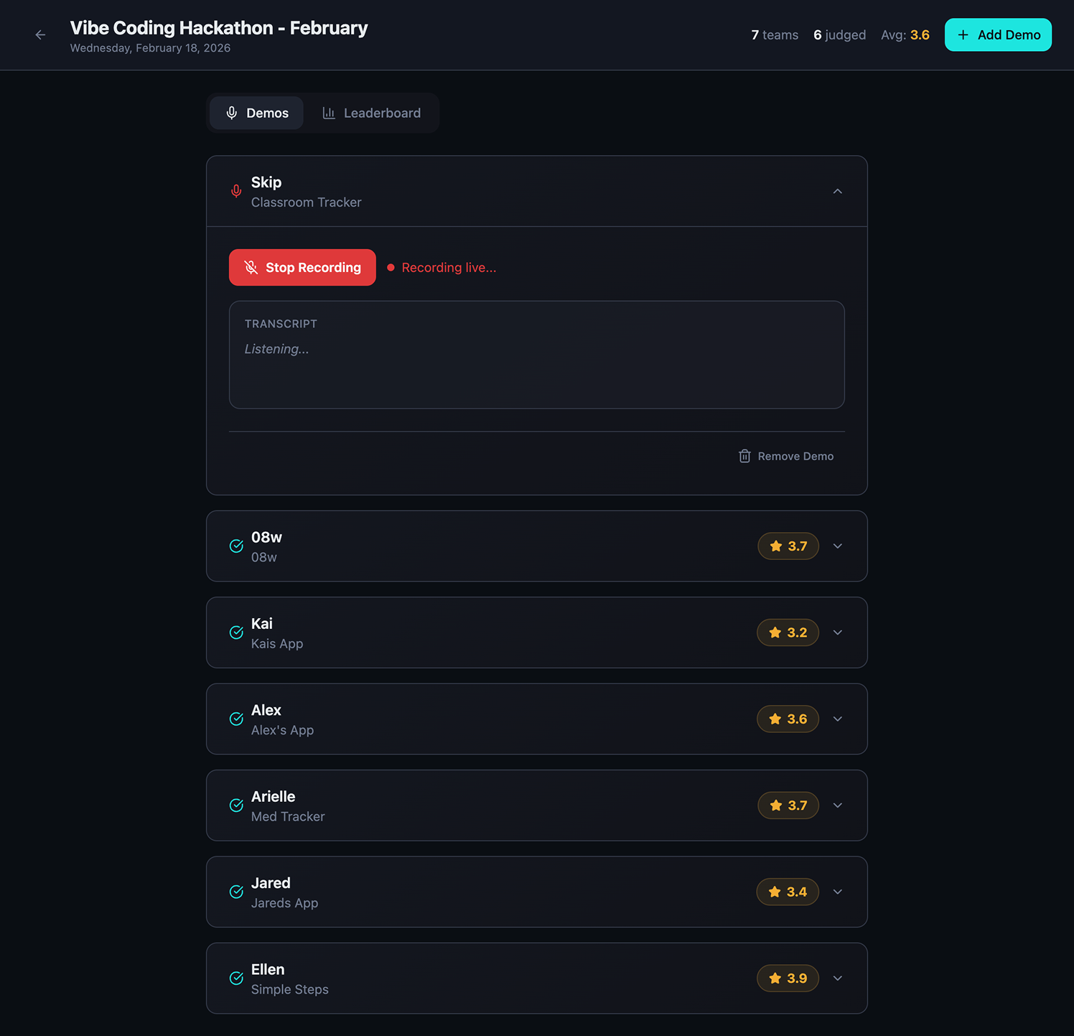The image size is (1074, 1036).
Task: Click the back arrow icon
Action: 40,35
